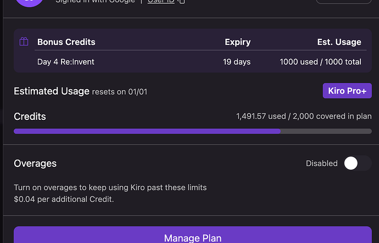Click the Estimated Usage heading
Viewport: 379px width, 243px height.
coord(52,91)
